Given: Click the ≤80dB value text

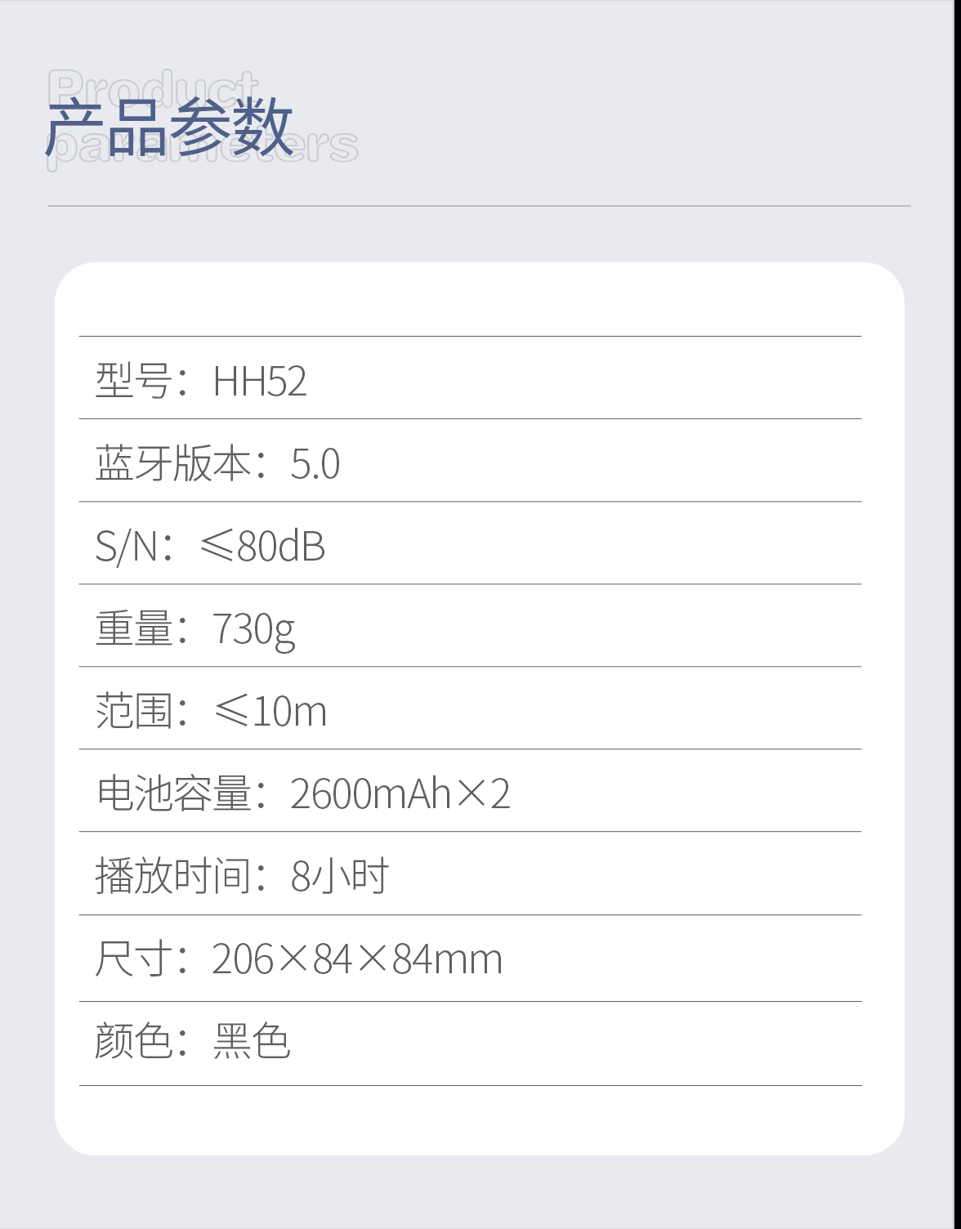Looking at the screenshot, I should click(x=262, y=546).
